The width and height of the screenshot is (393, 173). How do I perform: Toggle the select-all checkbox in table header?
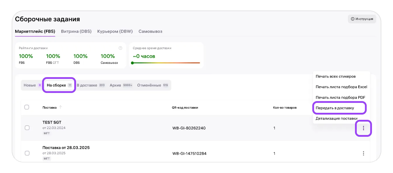pos(27,107)
